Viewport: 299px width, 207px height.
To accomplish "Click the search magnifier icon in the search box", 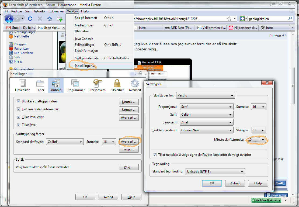I will click(x=290, y=19).
